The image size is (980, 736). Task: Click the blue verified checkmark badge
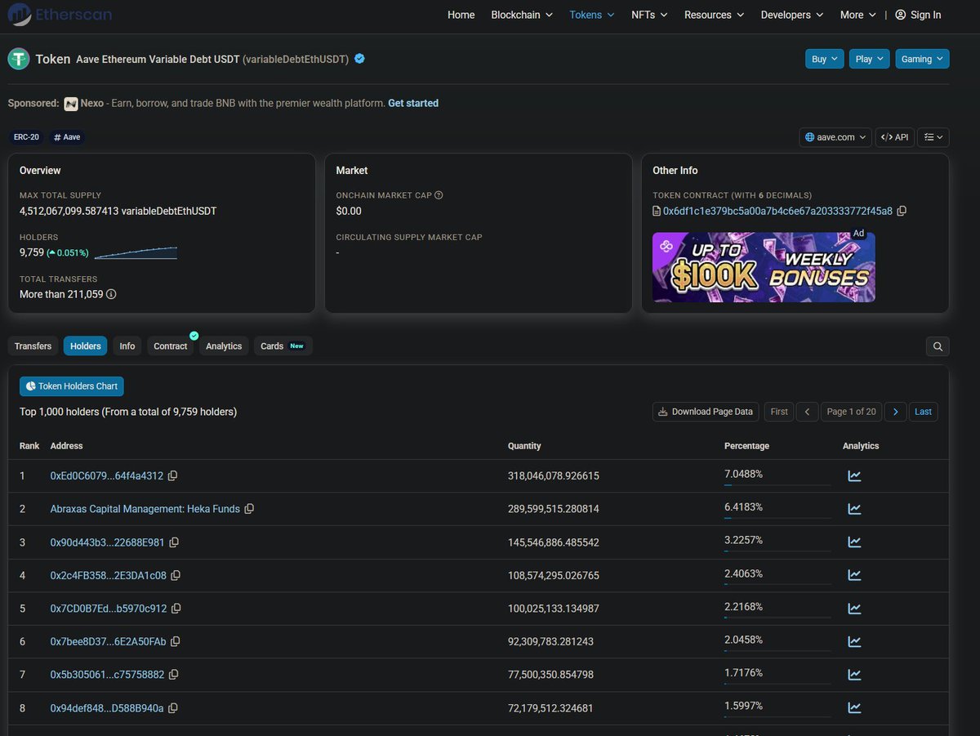[359, 59]
